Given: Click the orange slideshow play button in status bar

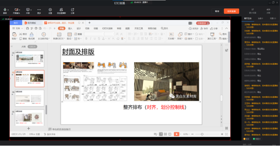Looking at the screenshot, I should pyautogui.click(x=176, y=134).
